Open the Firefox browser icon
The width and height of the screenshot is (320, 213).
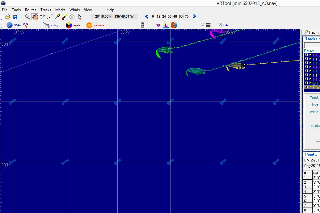pyautogui.click(x=174, y=25)
